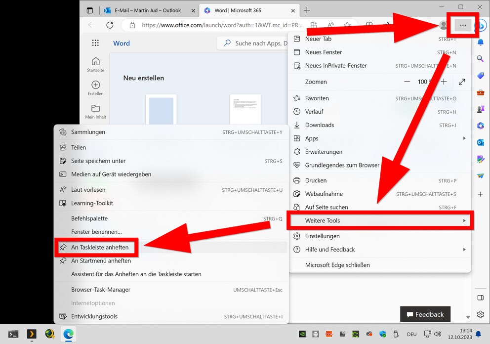
Task: Select Erstellen in the Word sidebar
Action: [x=95, y=87]
